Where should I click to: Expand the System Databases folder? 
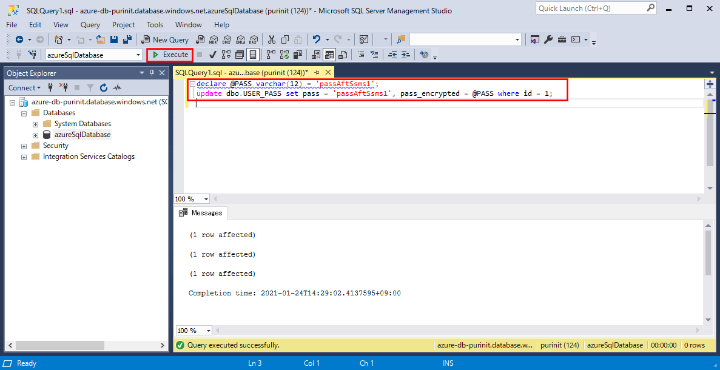pos(35,124)
